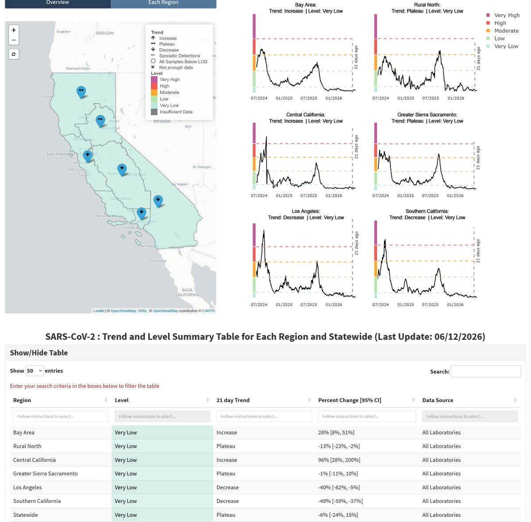Switch to the Overview tab
The height and width of the screenshot is (522, 531).
point(58,3)
